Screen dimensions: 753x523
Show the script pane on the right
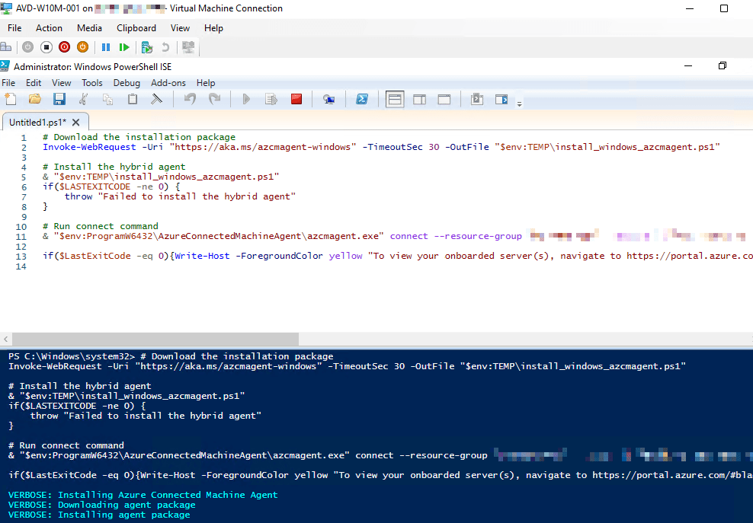[420, 99]
